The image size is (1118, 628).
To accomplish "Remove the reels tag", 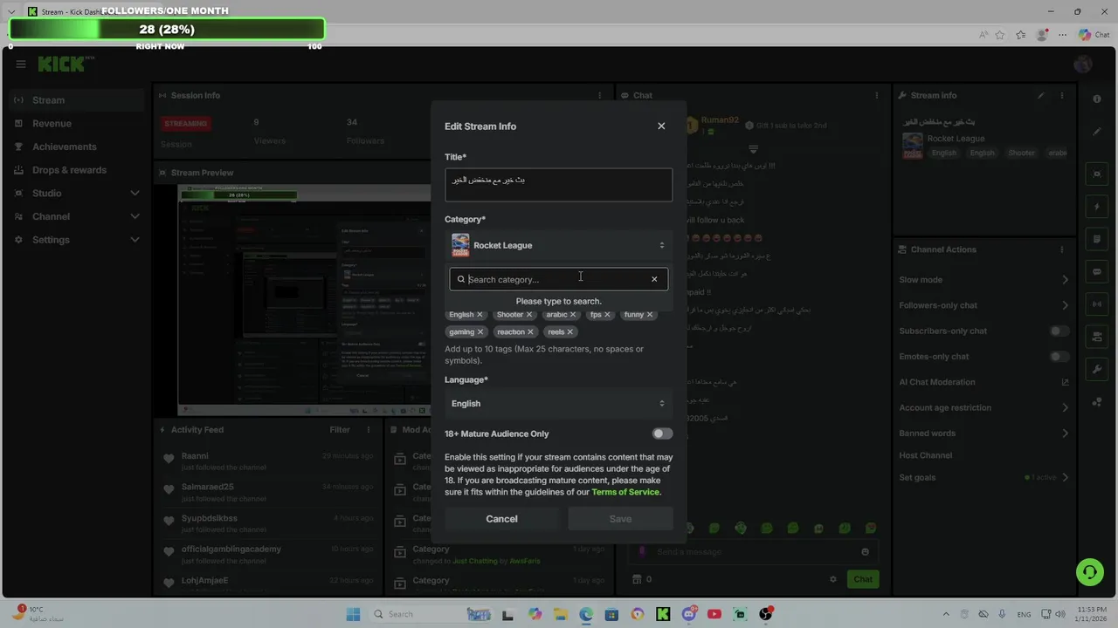I will click(x=570, y=332).
